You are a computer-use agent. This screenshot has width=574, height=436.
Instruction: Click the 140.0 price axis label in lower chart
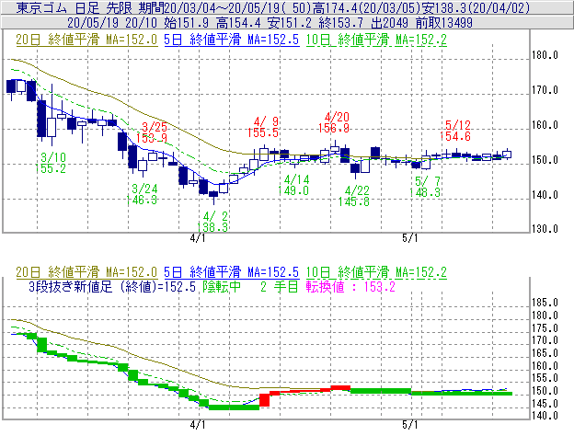click(x=545, y=416)
